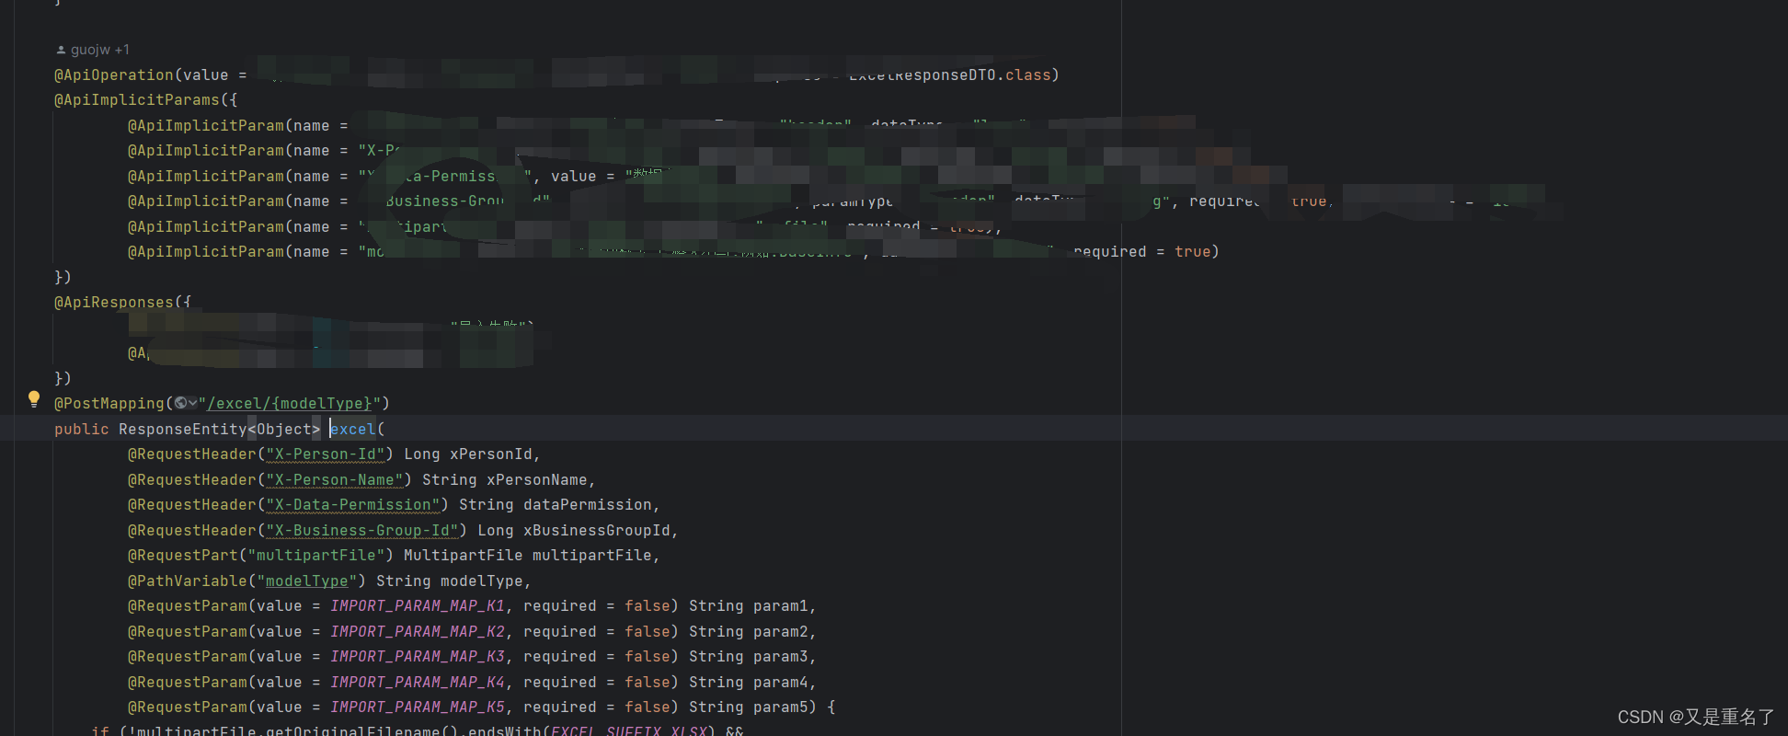Click the 'ResponseEntity' return type
This screenshot has height=736, width=1788.
[183, 429]
